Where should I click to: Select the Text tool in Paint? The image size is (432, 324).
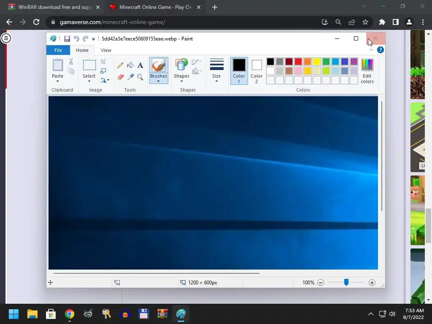[140, 65]
